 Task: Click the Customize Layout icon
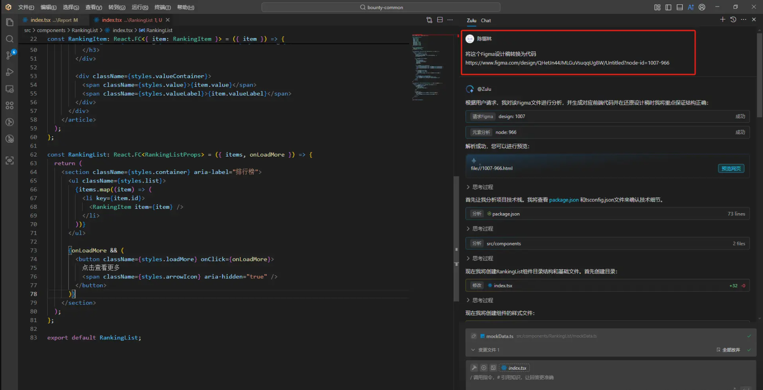(x=657, y=7)
